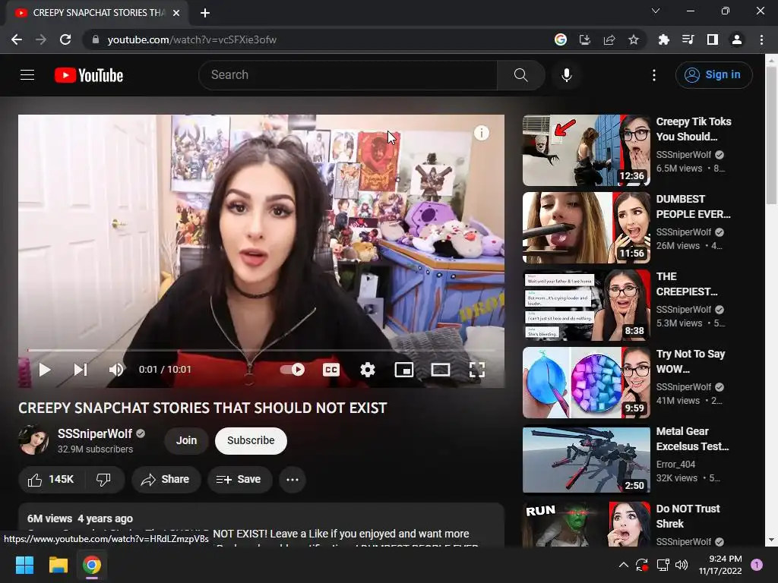Like the video with thumbs up
778x583 pixels.
pos(51,480)
